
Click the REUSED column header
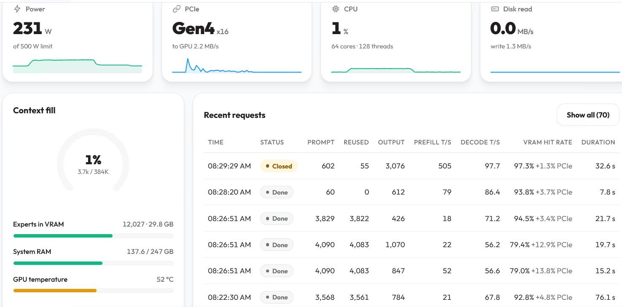coord(356,142)
